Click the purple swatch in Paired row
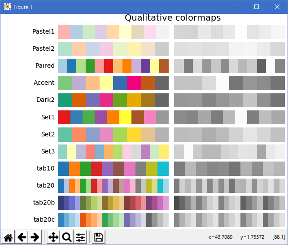 tap(145, 66)
